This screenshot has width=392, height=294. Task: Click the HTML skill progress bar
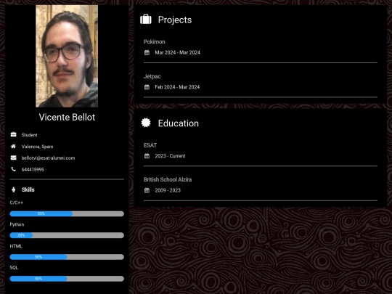(67, 257)
